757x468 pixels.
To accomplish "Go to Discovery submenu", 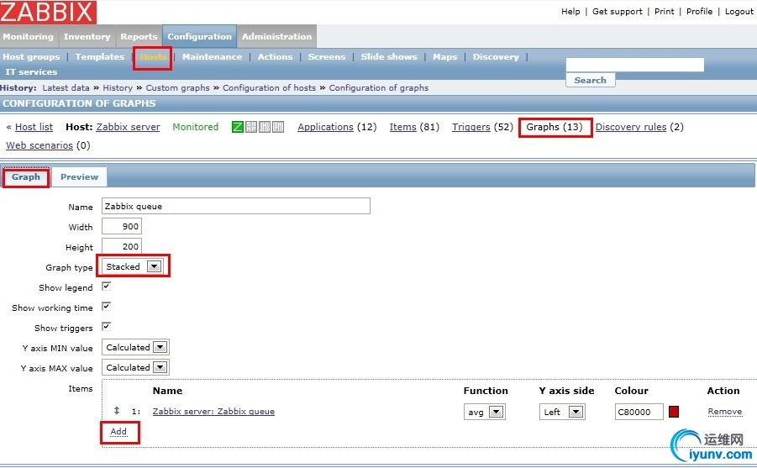I will (x=496, y=57).
